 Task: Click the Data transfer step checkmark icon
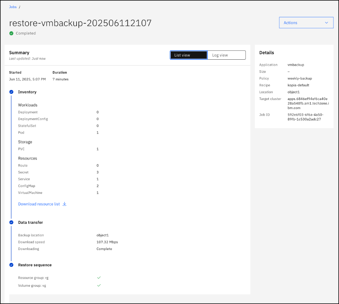(11, 222)
